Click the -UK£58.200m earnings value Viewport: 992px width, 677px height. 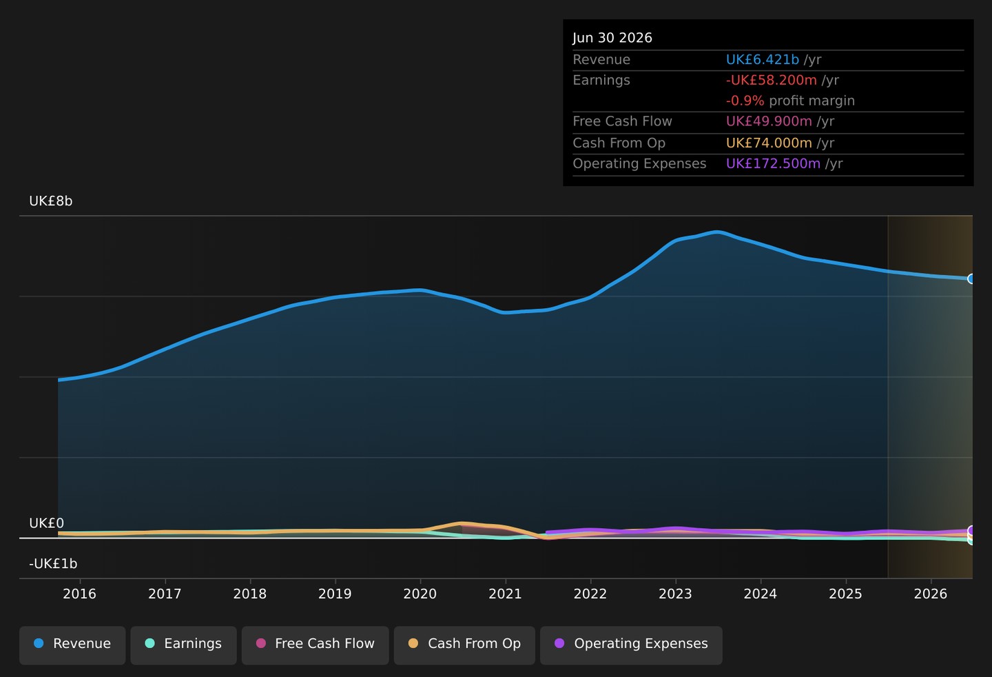(772, 80)
